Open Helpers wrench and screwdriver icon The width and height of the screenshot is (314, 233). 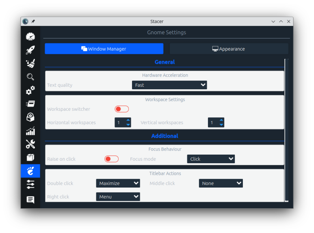pyautogui.click(x=30, y=144)
